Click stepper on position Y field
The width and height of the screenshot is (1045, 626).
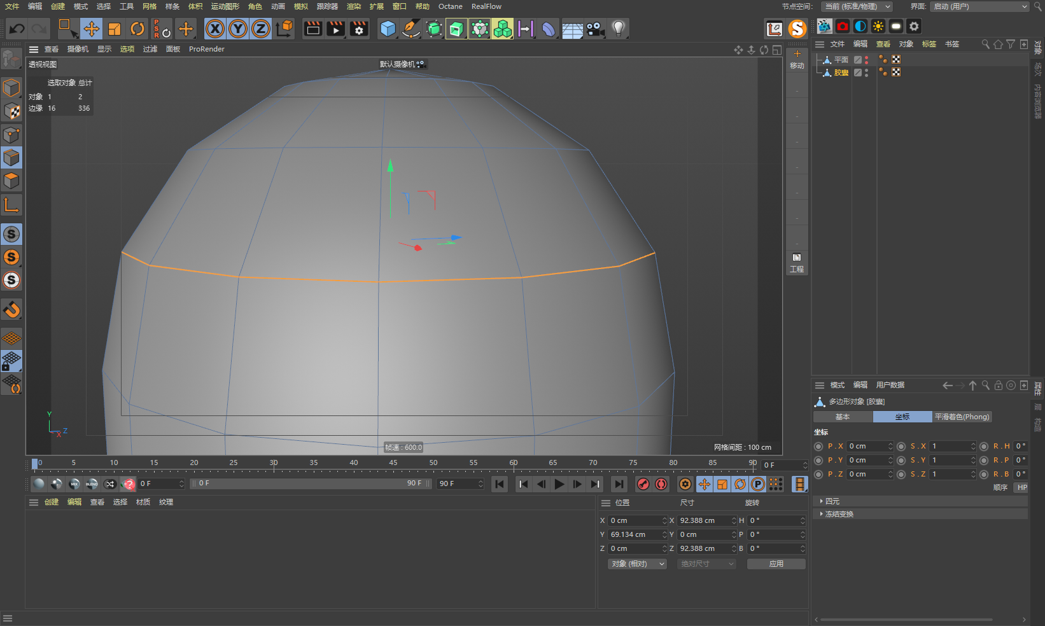coord(664,535)
